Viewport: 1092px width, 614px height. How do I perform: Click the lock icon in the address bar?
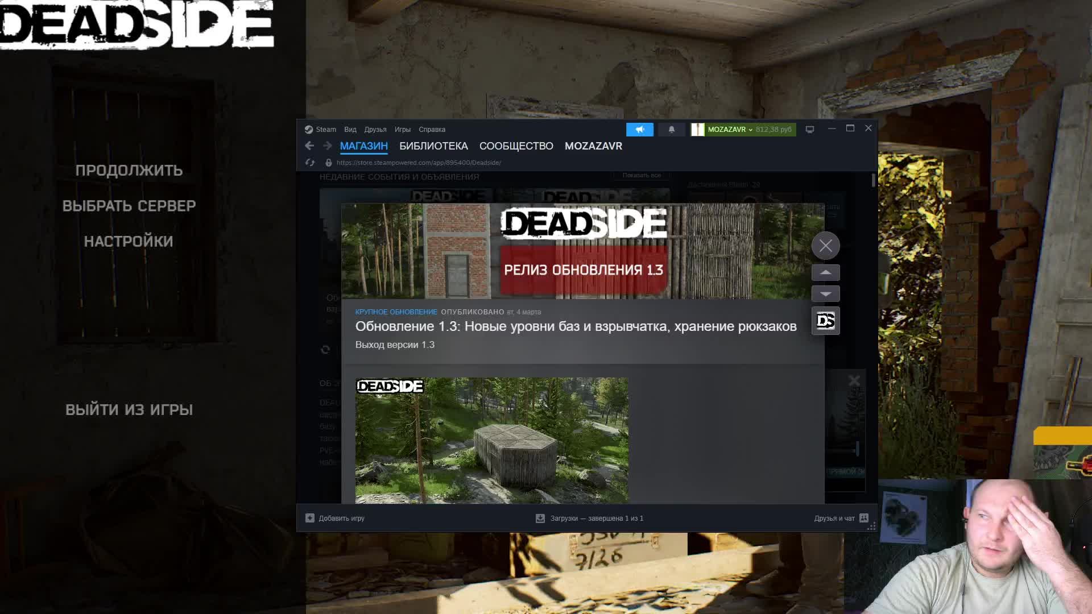click(x=329, y=163)
